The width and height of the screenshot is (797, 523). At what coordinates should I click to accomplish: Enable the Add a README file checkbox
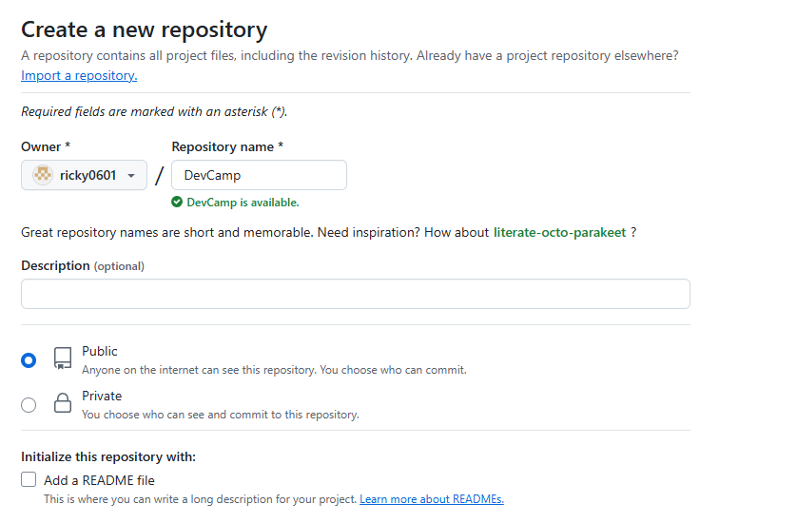point(29,480)
